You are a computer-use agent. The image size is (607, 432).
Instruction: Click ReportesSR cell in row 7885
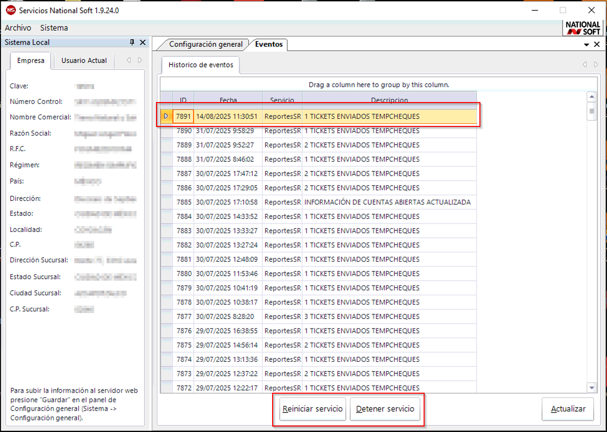coord(283,202)
